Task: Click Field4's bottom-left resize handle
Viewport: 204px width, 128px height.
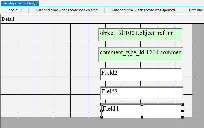Action: point(102,117)
